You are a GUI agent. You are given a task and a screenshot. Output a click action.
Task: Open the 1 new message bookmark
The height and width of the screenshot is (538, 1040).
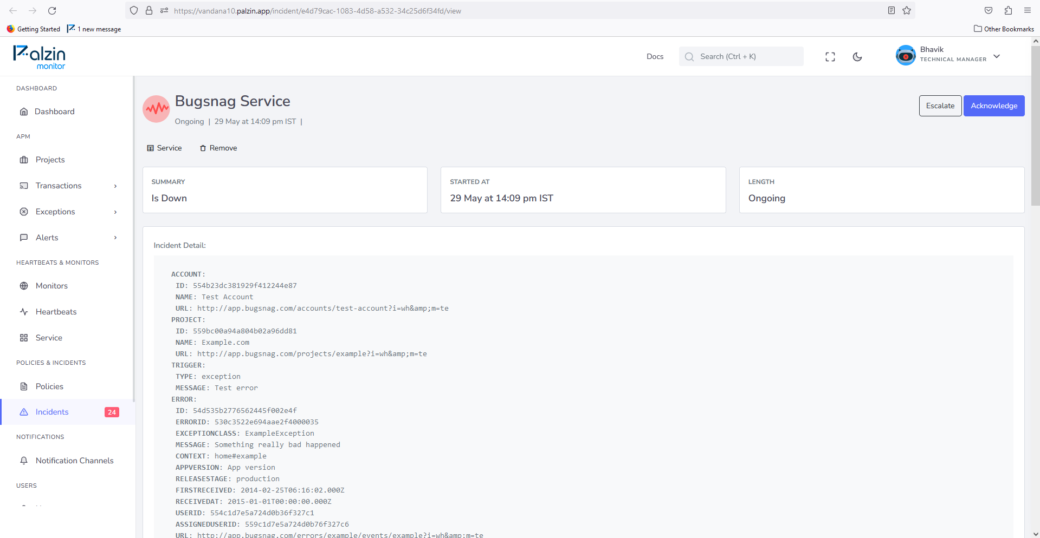[x=94, y=29]
